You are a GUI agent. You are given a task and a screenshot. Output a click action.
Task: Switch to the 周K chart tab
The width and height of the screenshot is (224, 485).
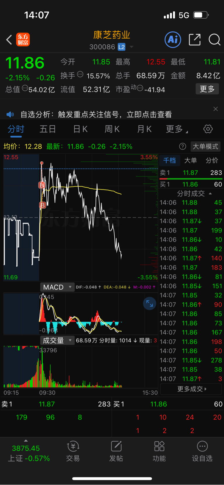[112, 129]
